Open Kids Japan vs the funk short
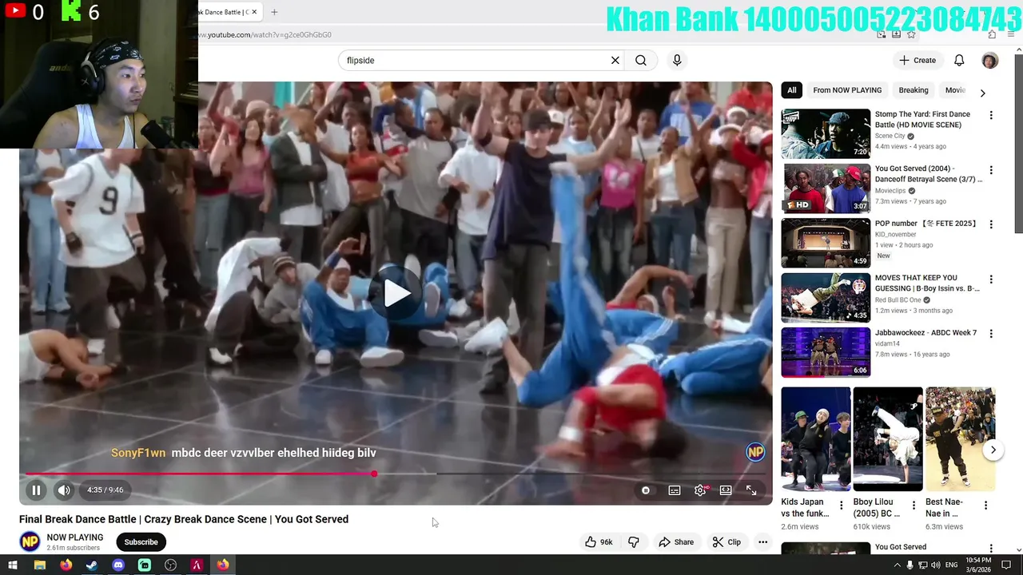The image size is (1023, 575). [x=815, y=439]
